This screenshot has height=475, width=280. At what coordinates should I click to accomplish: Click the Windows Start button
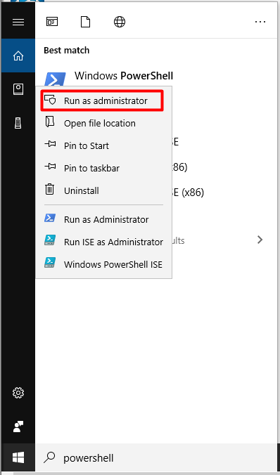pos(18,457)
